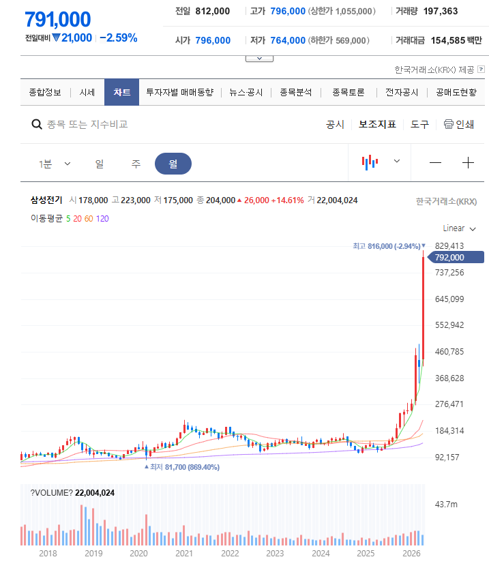489x570 pixels.
Task: Click the 792,000 current price marker
Action: click(455, 257)
